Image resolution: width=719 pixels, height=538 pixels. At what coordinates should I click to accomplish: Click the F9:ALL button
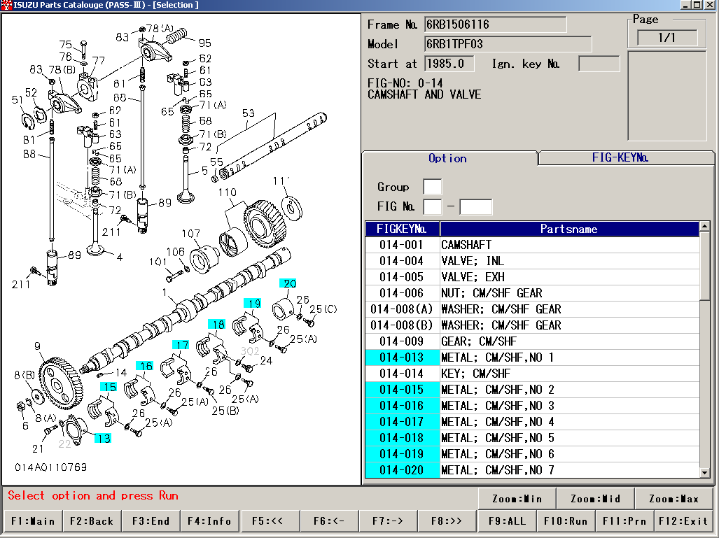507,521
